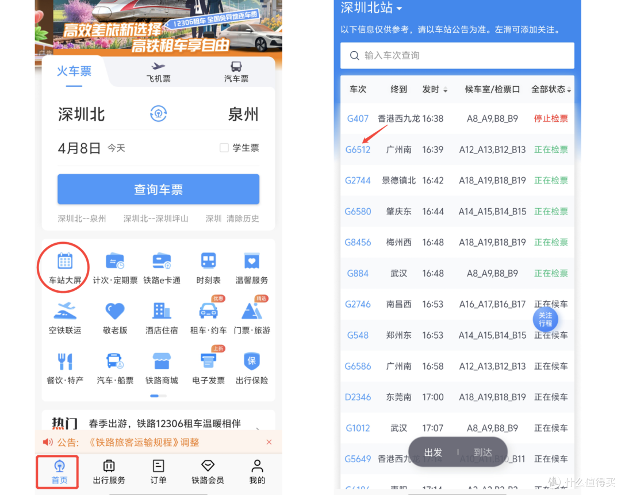Click 清除历史 link
621x495 pixels.
pyautogui.click(x=243, y=218)
